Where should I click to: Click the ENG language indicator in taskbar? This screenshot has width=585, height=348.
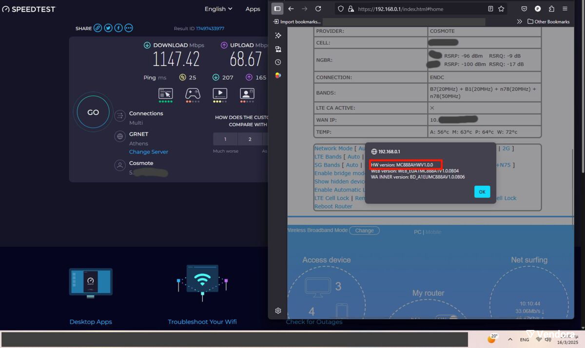pos(525,340)
